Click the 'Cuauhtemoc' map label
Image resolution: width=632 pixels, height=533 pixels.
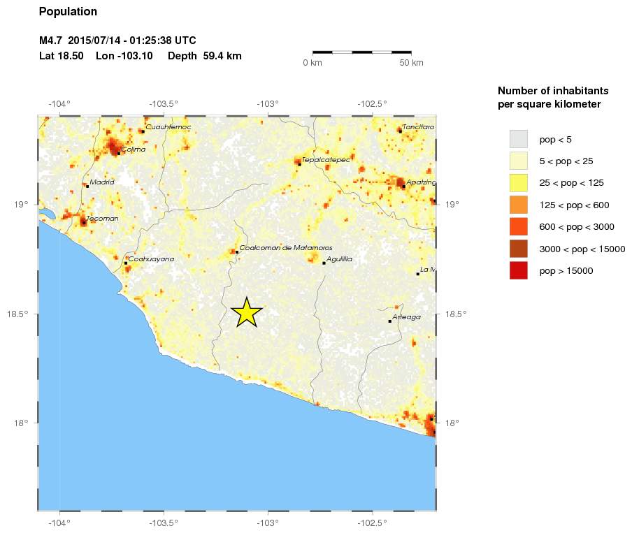(x=168, y=127)
